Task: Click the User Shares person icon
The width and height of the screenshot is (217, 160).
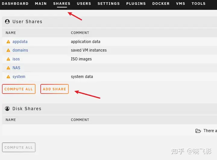Action: [x=7, y=21]
